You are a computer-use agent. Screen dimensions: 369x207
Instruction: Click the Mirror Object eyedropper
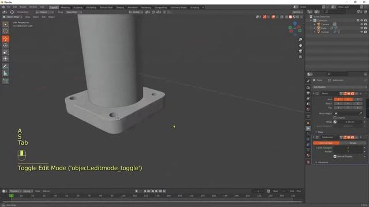(360, 113)
